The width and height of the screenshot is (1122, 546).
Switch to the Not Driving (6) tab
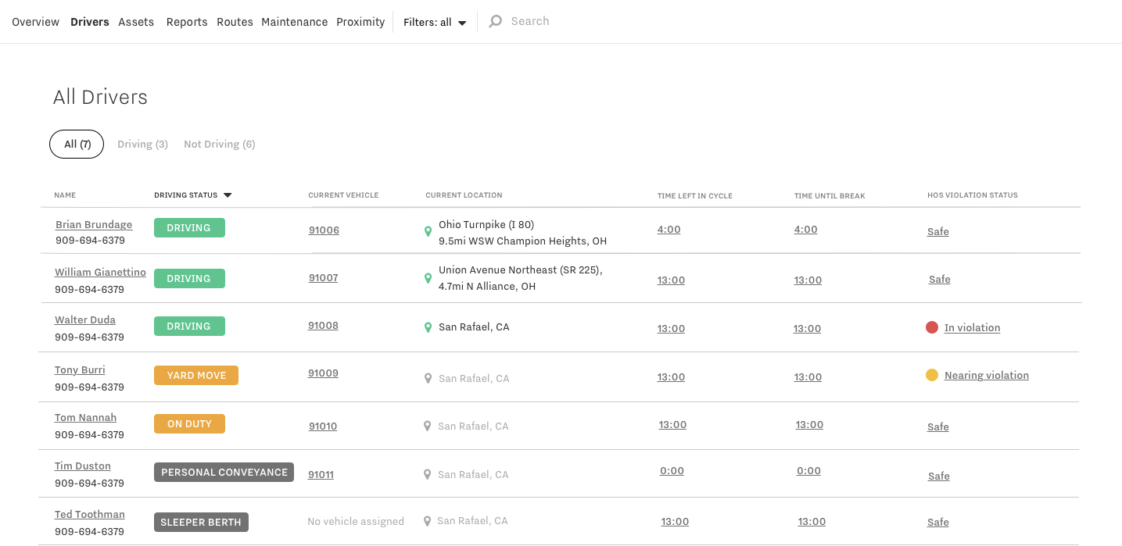click(220, 144)
